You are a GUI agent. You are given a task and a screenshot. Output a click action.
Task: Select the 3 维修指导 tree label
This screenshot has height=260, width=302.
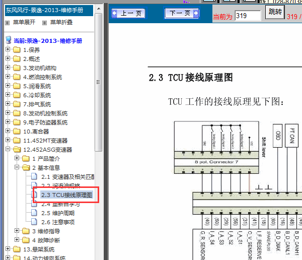coord(46,231)
